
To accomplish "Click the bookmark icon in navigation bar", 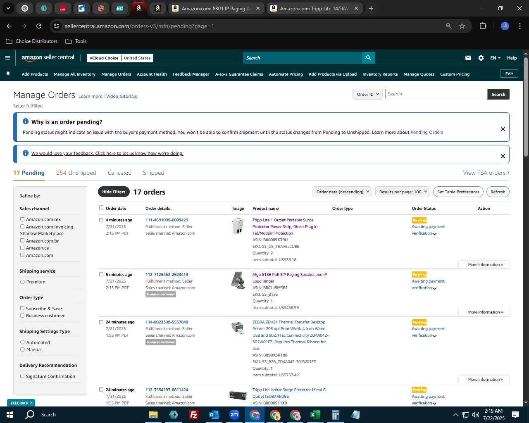I will pyautogui.click(x=8, y=74).
